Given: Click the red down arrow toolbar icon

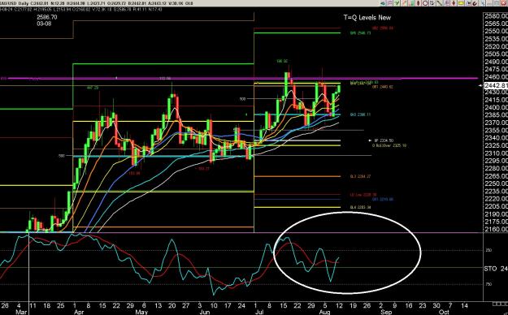Looking at the screenshot, I should [x=454, y=3].
